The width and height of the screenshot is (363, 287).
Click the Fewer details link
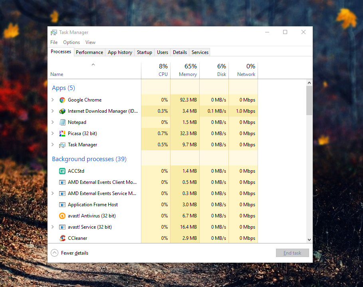(75, 253)
